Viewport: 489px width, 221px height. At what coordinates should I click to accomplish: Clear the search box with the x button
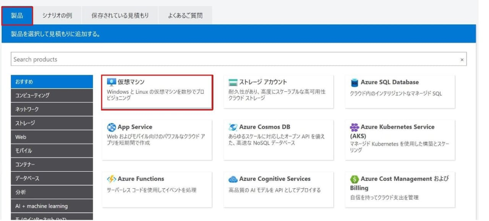462,60
